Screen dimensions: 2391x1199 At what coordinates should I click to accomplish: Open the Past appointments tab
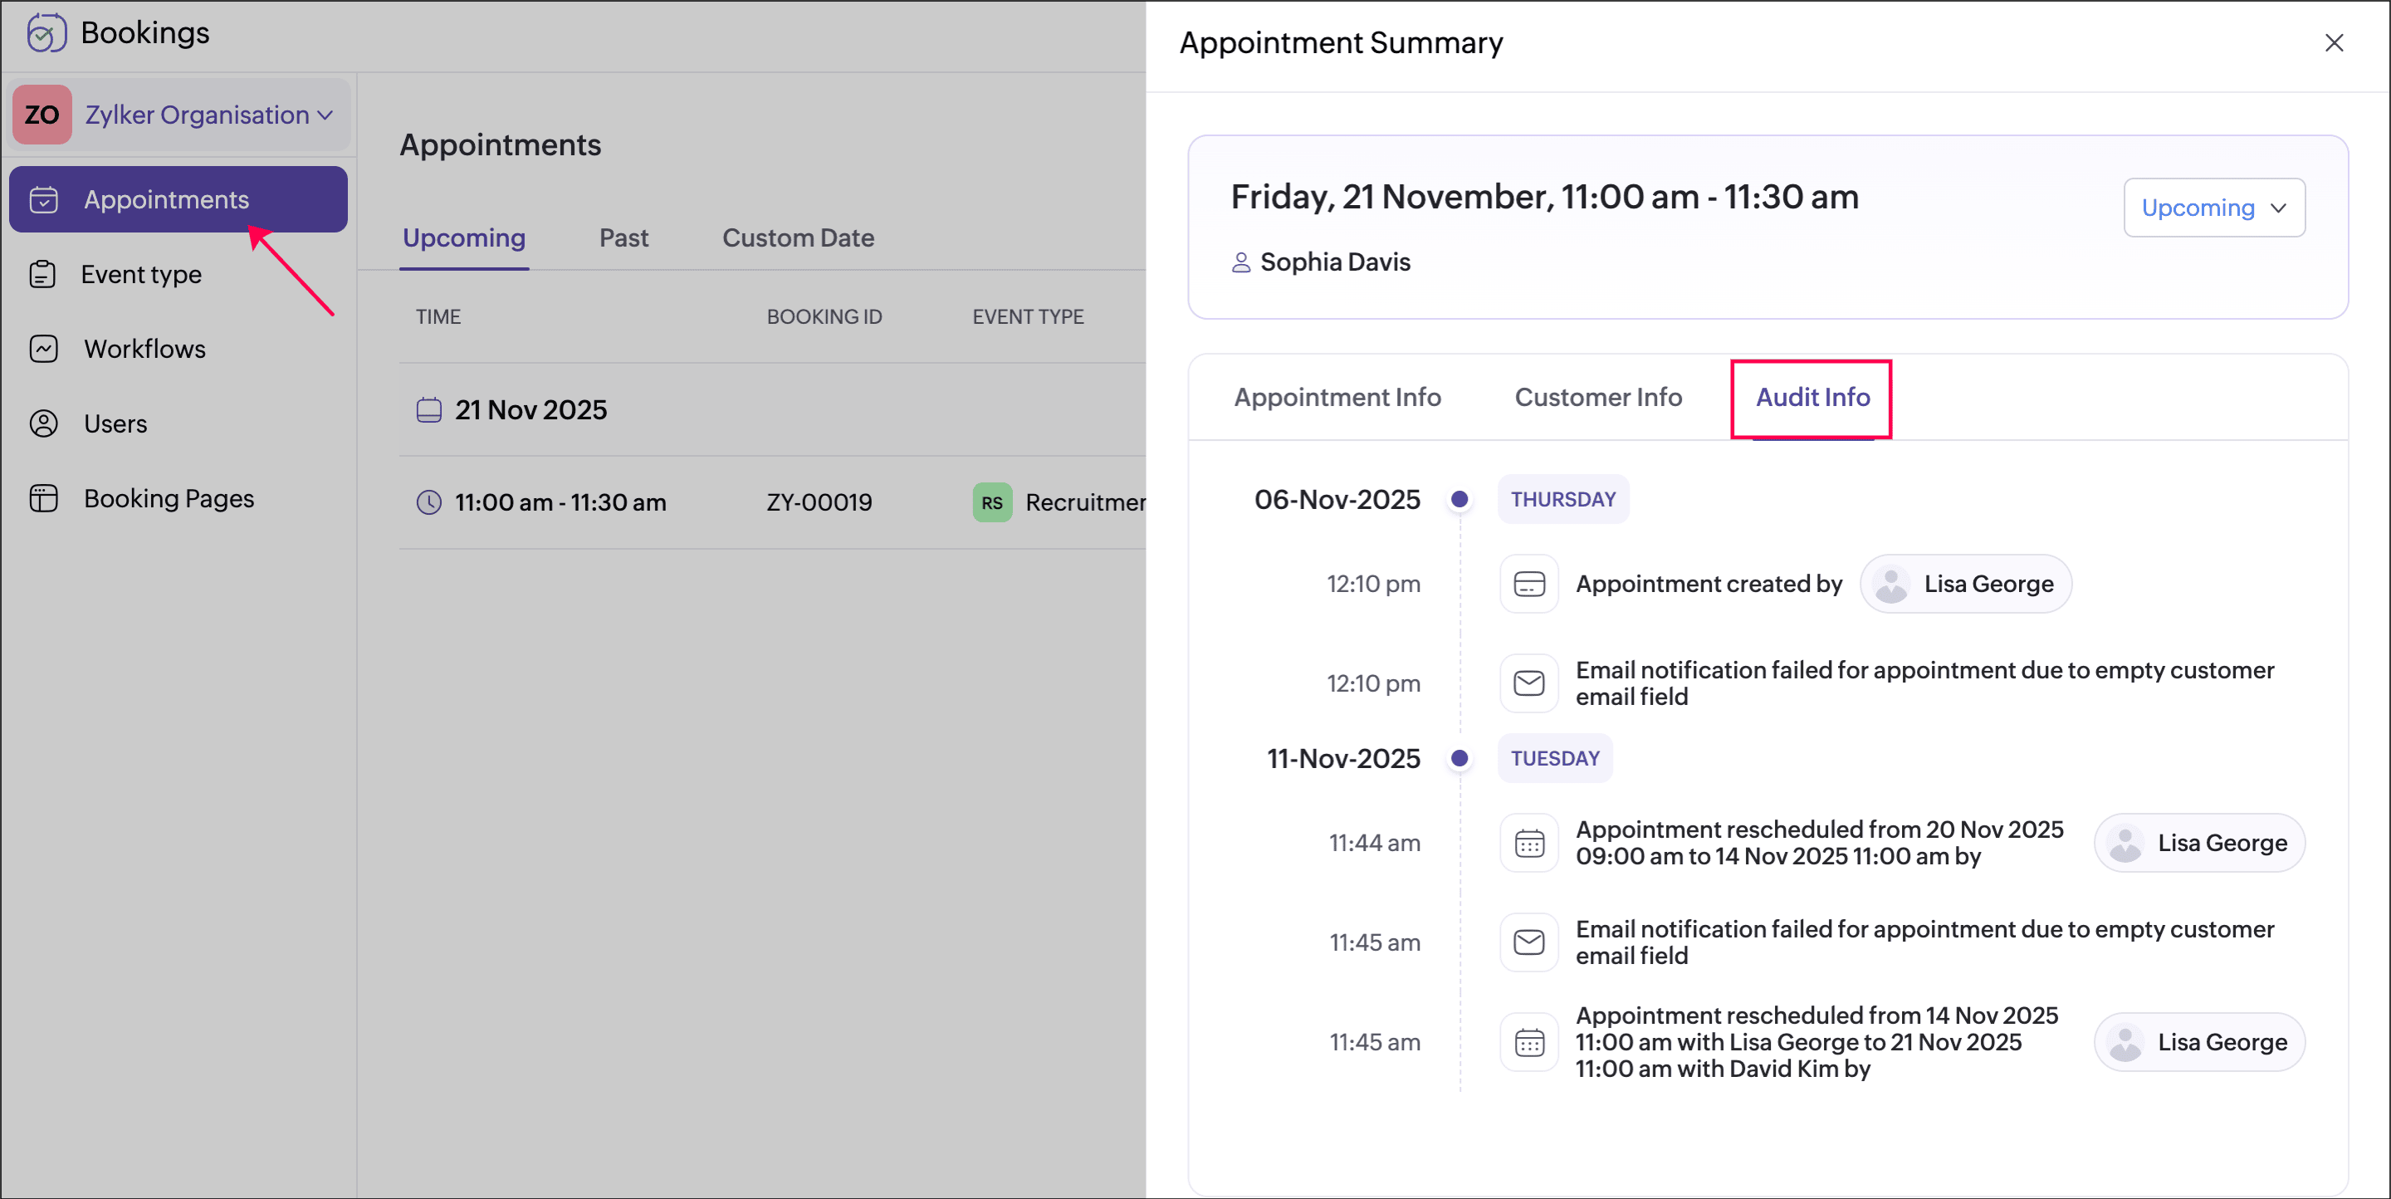click(x=623, y=238)
